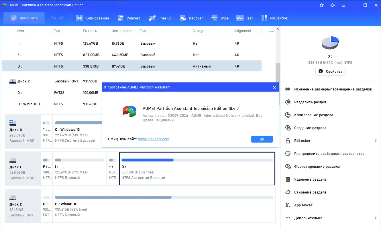The height and width of the screenshot is (229, 381).
Task: Click the Имя column header
Action: pyautogui.click(x=21, y=31)
